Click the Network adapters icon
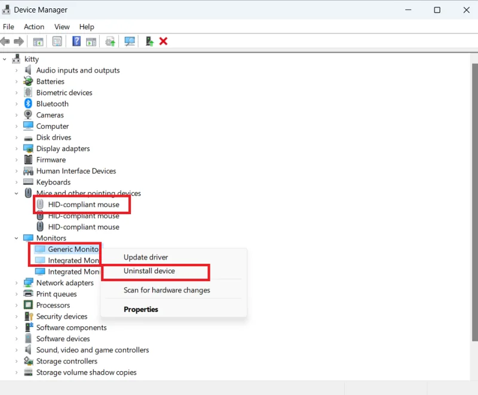This screenshot has width=478, height=395. [x=28, y=282]
